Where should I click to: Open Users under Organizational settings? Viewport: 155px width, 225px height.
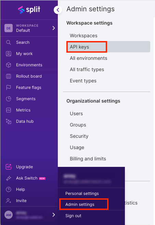coord(76,114)
